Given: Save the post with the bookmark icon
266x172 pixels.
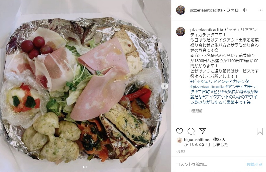Looking at the screenshot, I should [260, 131].
